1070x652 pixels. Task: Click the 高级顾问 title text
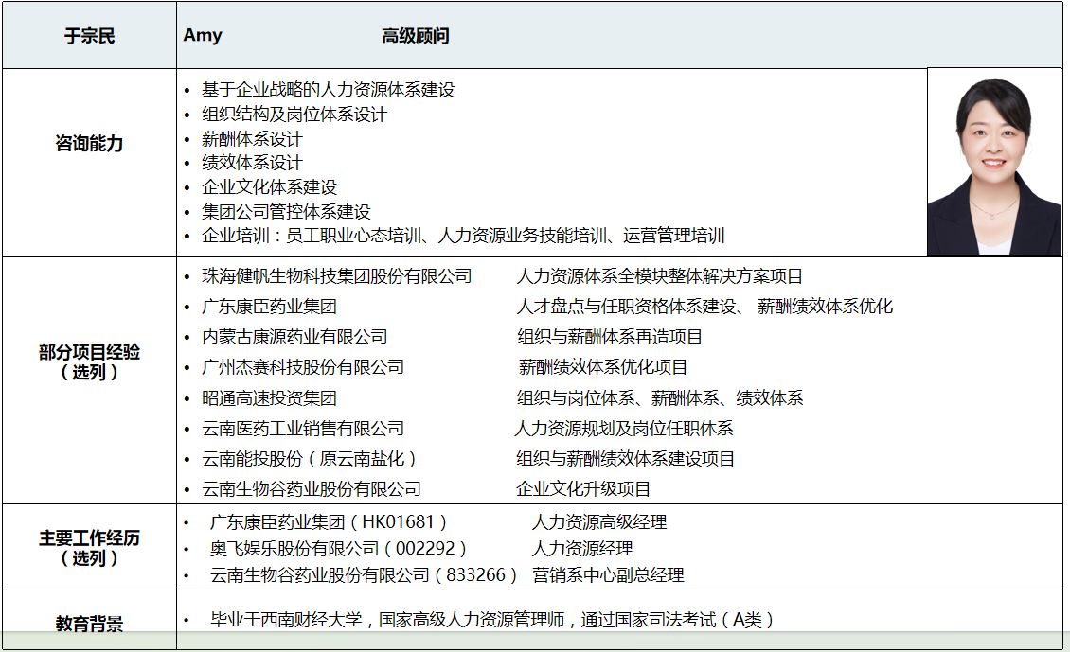coord(415,37)
